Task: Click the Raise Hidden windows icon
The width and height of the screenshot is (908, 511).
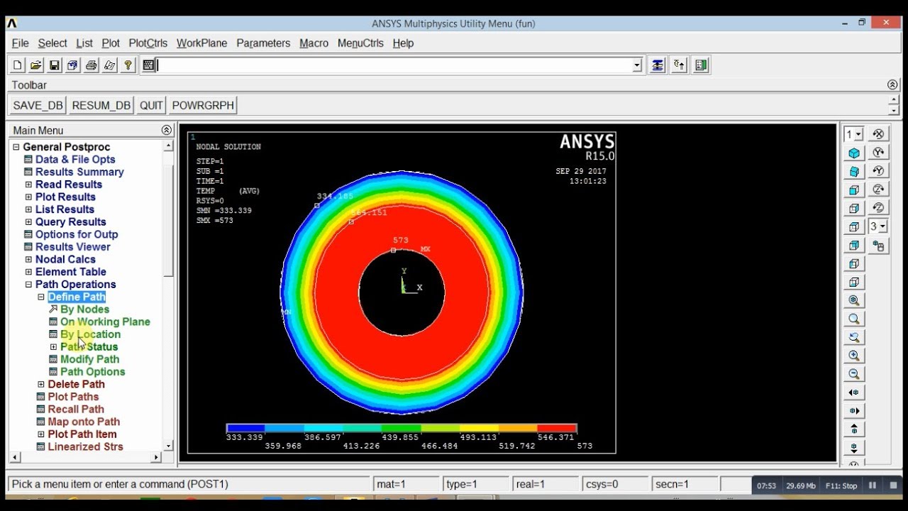Action: pyautogui.click(x=658, y=65)
